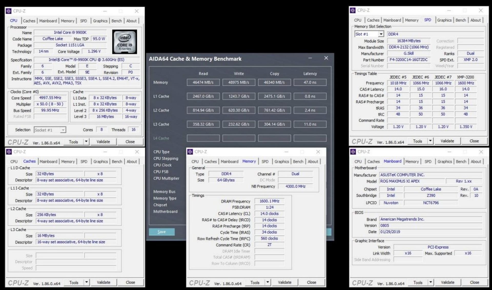This screenshot has width=492, height=290.
Task: Click the CPU-Z title icon in the Caches window
Action: click(9, 152)
